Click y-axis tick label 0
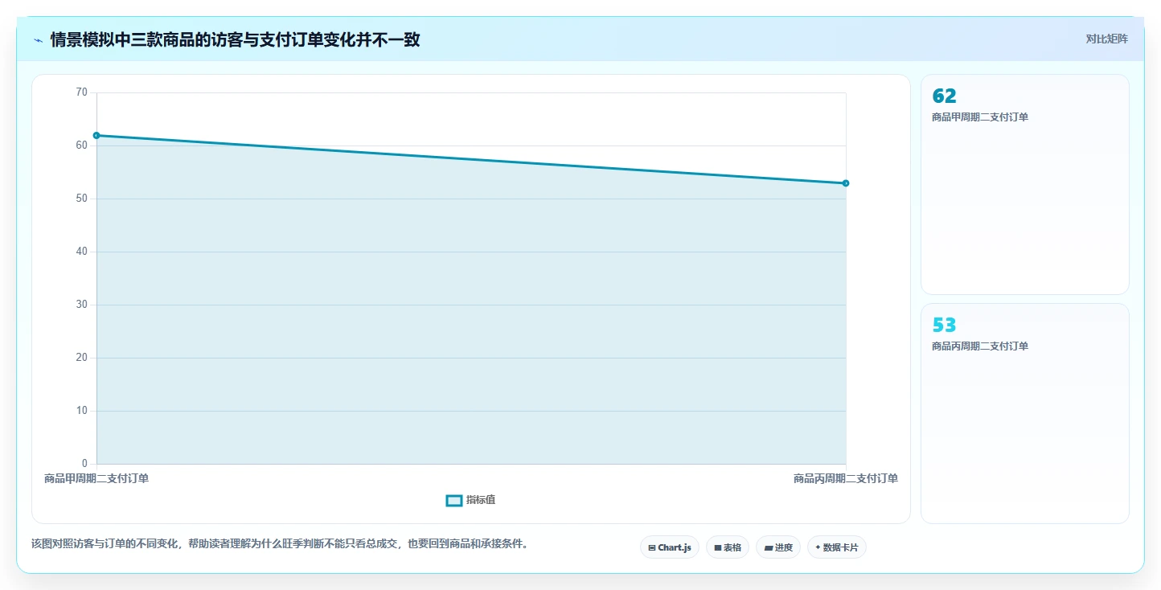The height and width of the screenshot is (590, 1161). click(84, 464)
